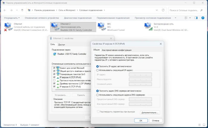This screenshot has height=128, width=208.
Task: Go up one folder level
Action: [22, 10]
